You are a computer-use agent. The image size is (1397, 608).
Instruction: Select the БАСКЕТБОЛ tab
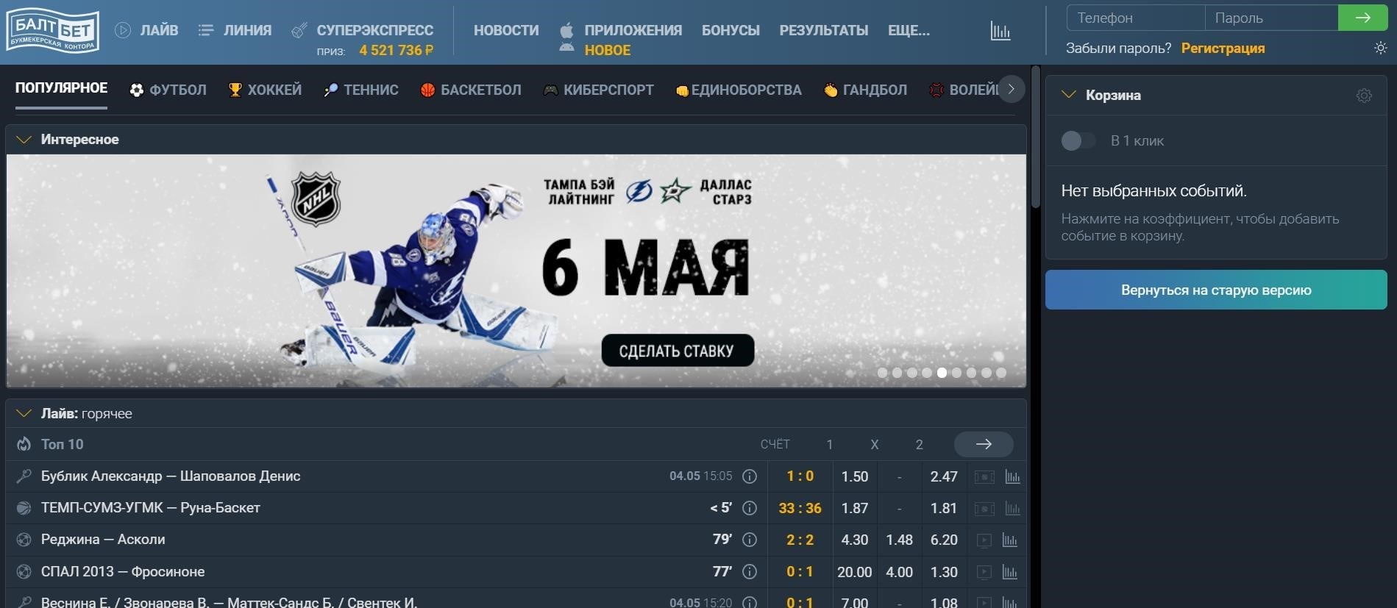click(x=471, y=90)
